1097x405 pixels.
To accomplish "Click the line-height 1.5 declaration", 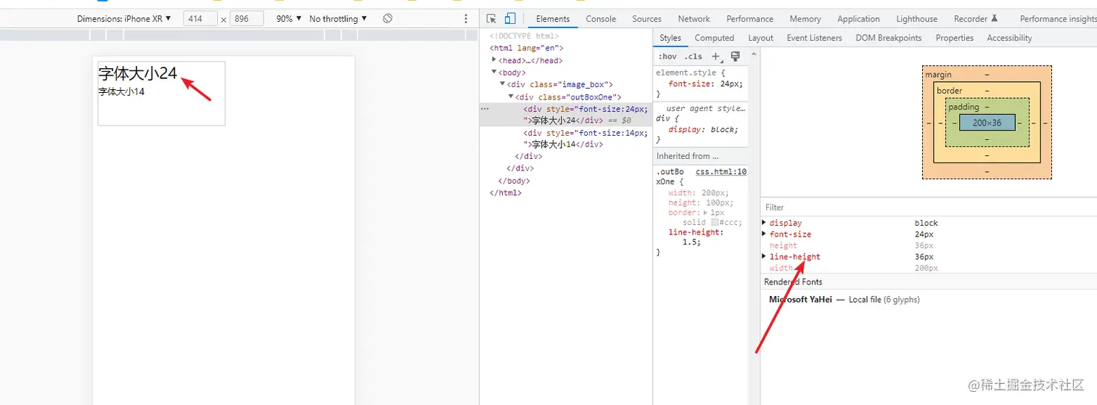I will [696, 237].
